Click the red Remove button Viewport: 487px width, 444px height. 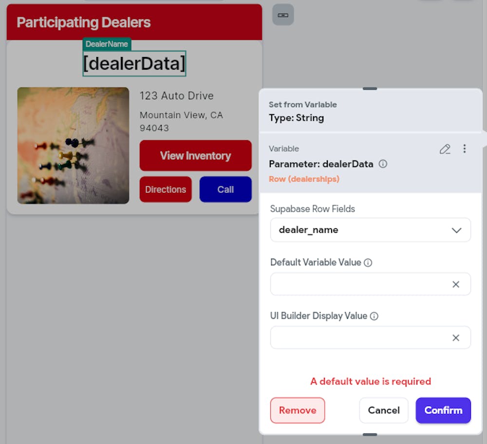pyautogui.click(x=297, y=410)
